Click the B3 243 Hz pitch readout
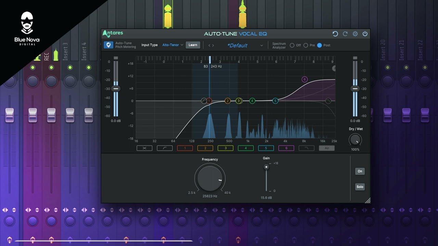The width and height of the screenshot is (438, 246). (213, 66)
